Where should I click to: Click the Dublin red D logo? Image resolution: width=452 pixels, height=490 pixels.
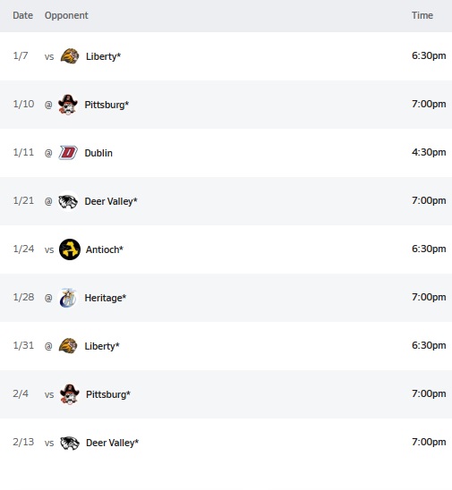tap(68, 153)
